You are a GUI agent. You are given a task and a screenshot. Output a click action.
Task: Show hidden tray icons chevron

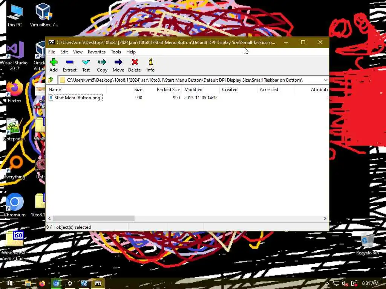tap(327, 284)
